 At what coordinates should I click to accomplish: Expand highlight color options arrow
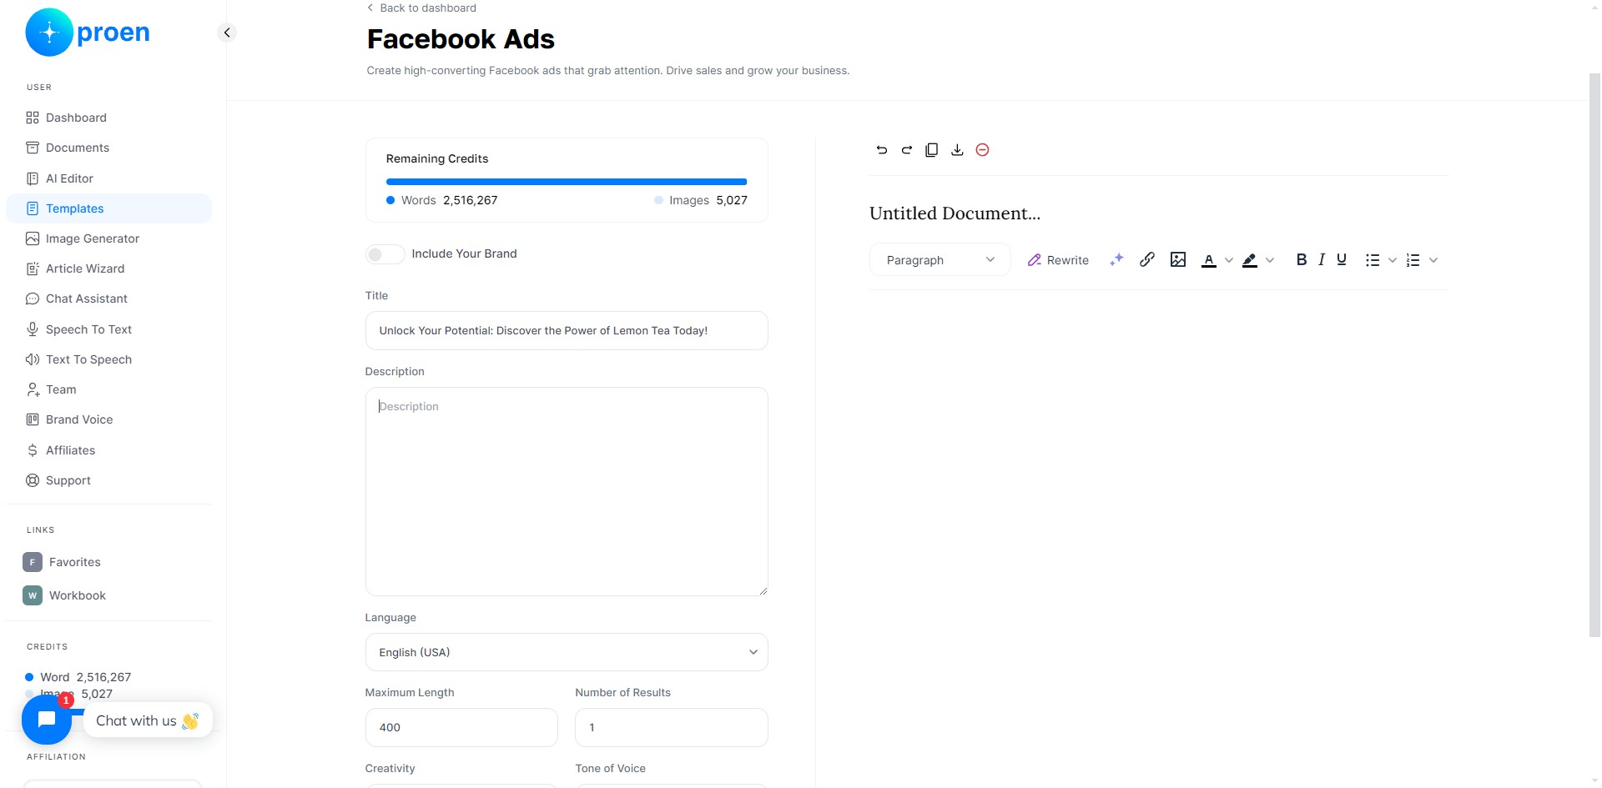(1270, 260)
